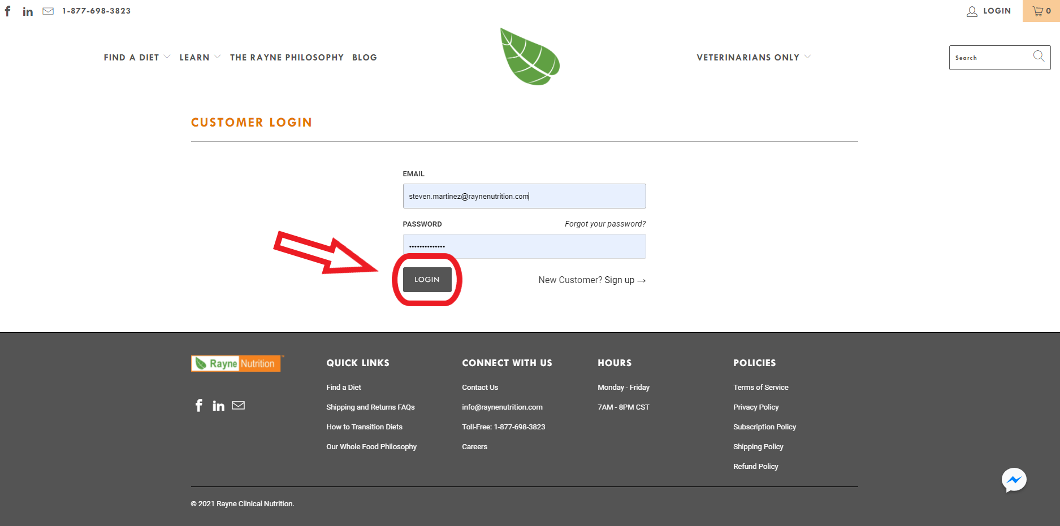Click the Facebook icon in the footer
This screenshot has width=1060, height=526.
tap(198, 405)
